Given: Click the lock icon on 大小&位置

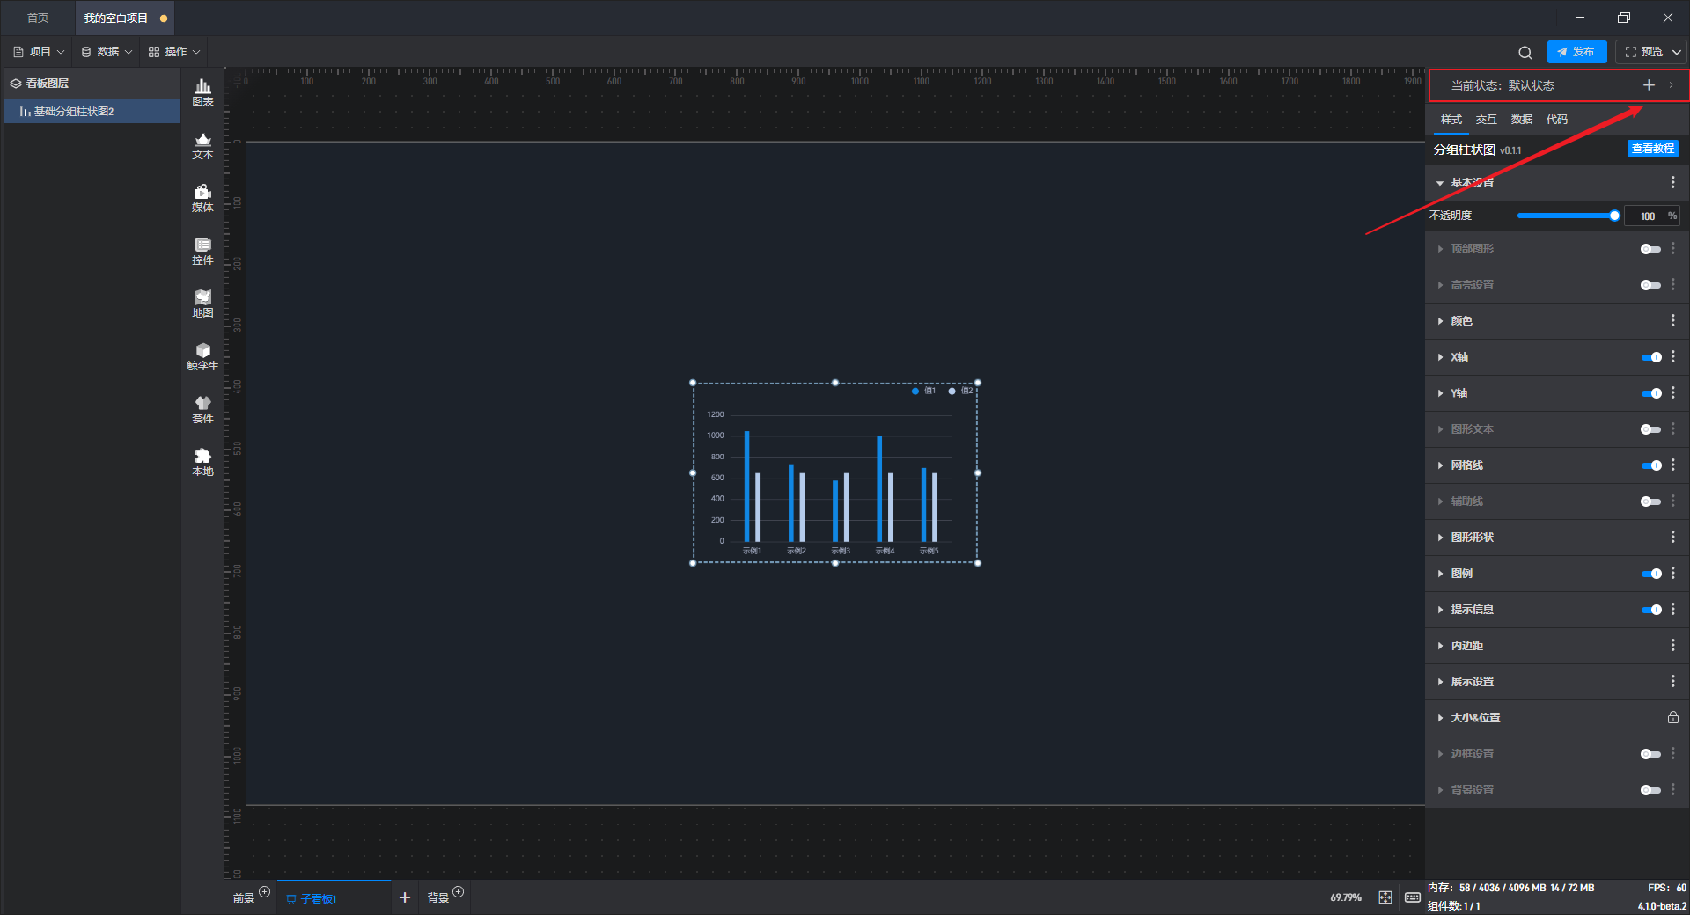Looking at the screenshot, I should [x=1672, y=718].
